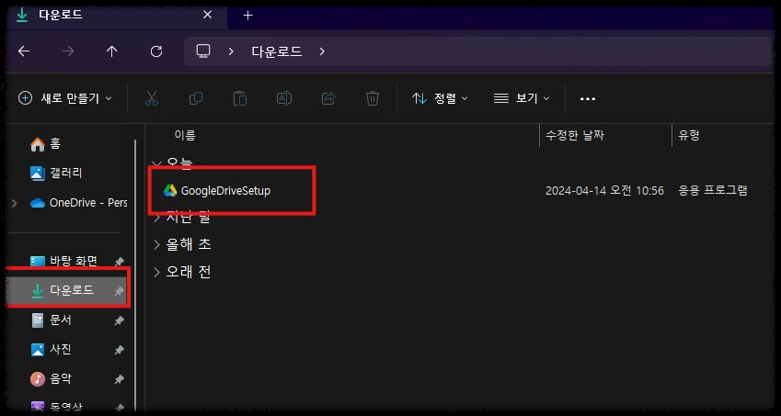Click the Delete trash can icon
The image size is (781, 416).
[372, 98]
